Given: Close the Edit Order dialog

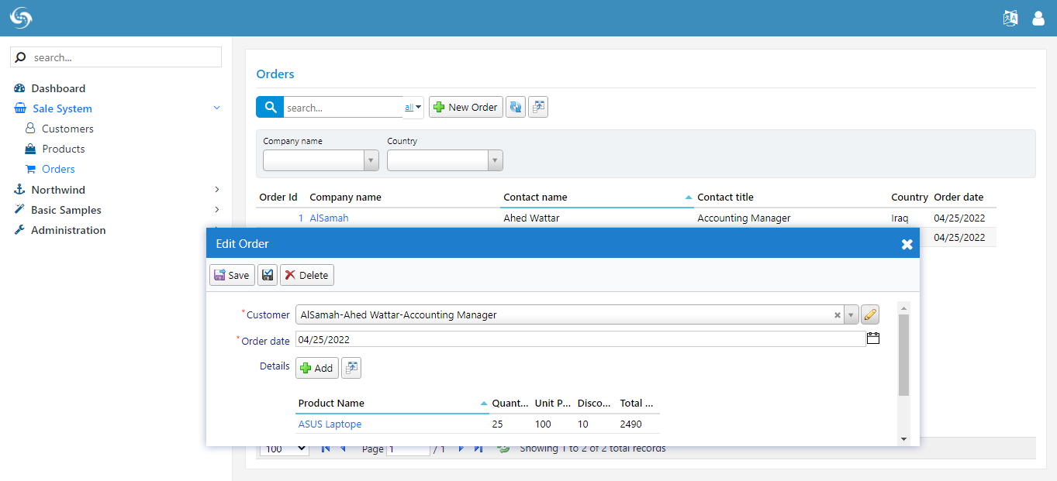Looking at the screenshot, I should click(907, 244).
